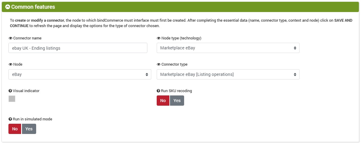Screen dimensions: 361x143
Task: Open the Connector type dropdown
Action: click(228, 74)
